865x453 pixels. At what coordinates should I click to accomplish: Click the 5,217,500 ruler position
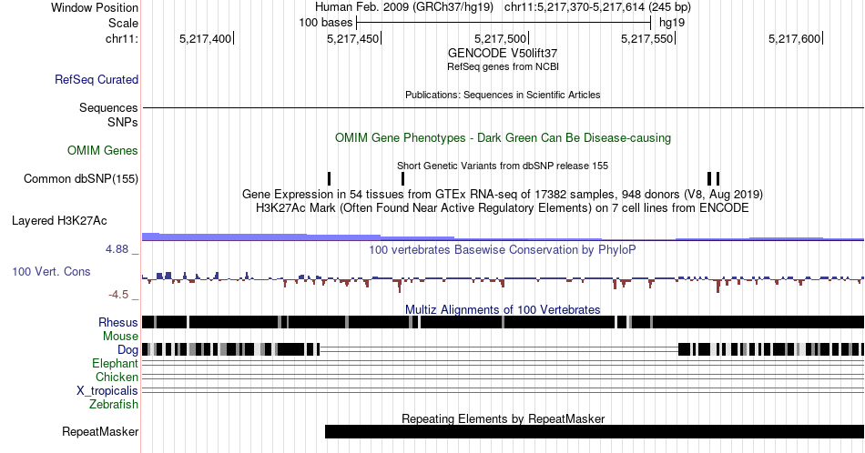(x=501, y=38)
